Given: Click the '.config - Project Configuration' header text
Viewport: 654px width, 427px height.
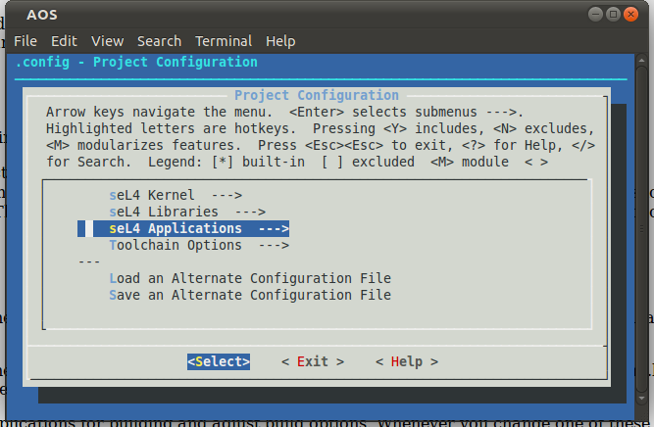Looking at the screenshot, I should (136, 62).
